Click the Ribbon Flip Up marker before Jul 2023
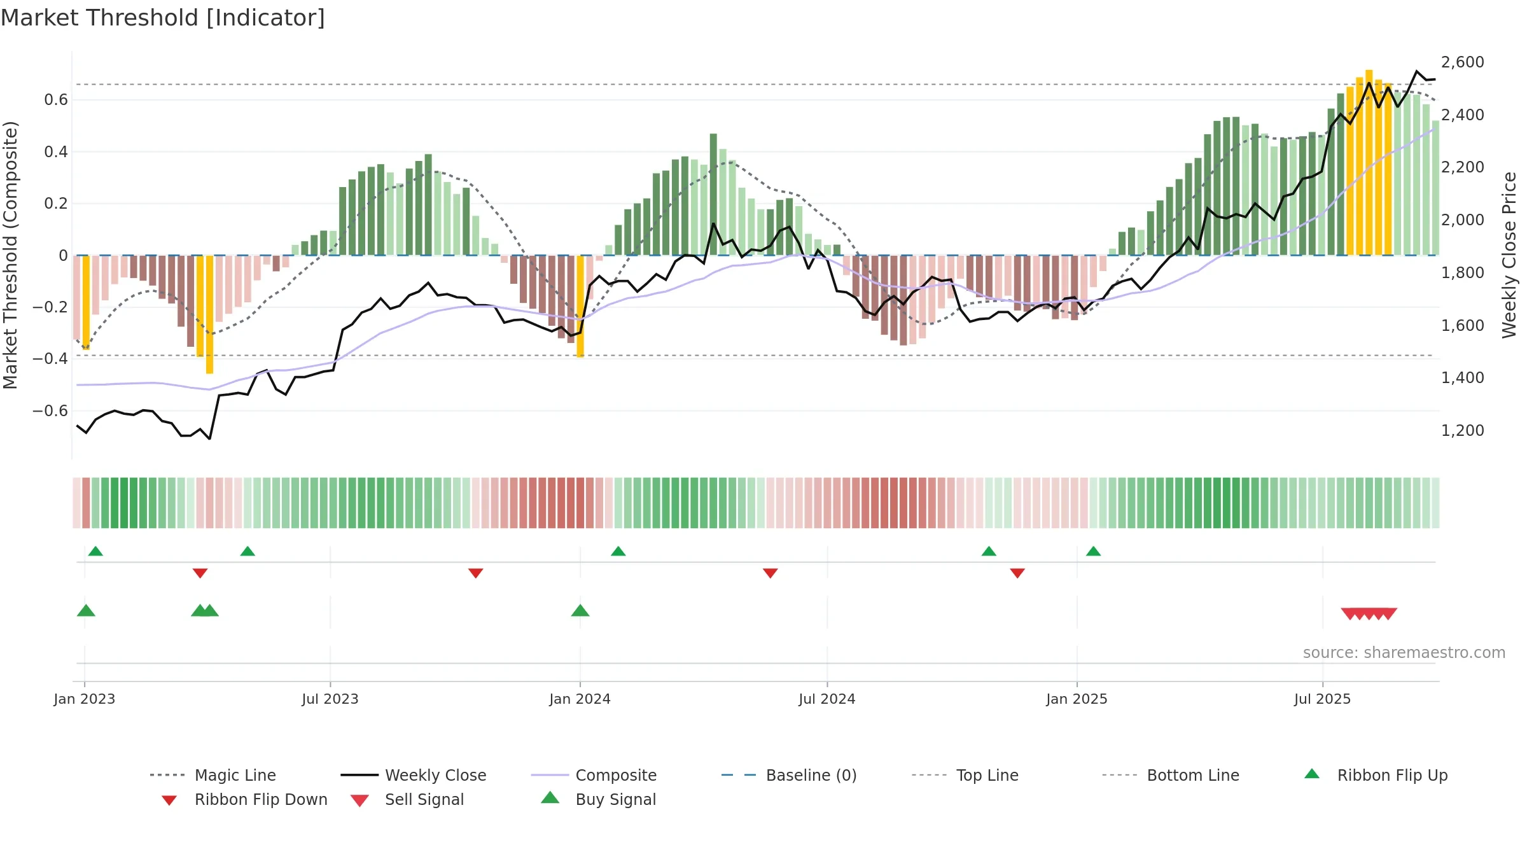 (x=248, y=551)
